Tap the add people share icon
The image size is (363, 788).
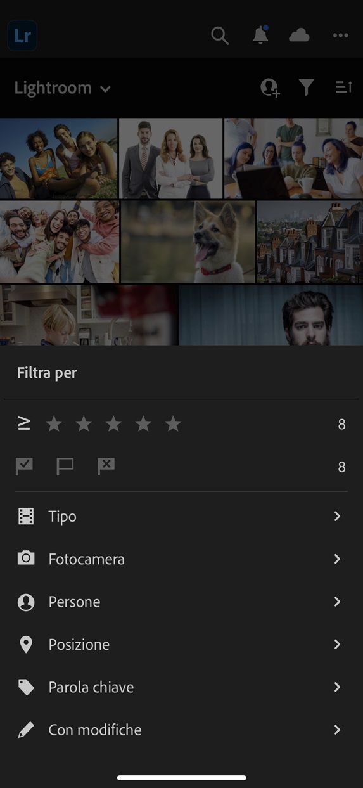(x=270, y=87)
